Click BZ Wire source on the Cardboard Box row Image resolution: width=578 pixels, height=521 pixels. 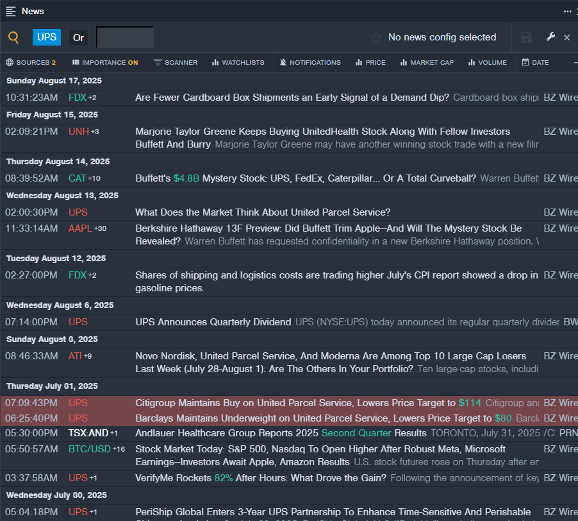(561, 98)
